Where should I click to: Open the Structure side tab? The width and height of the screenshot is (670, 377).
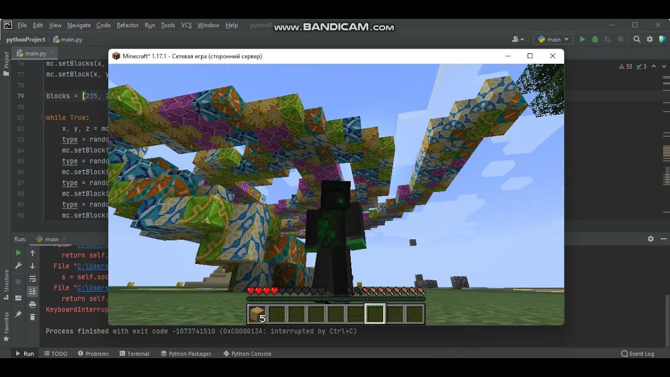(6, 285)
